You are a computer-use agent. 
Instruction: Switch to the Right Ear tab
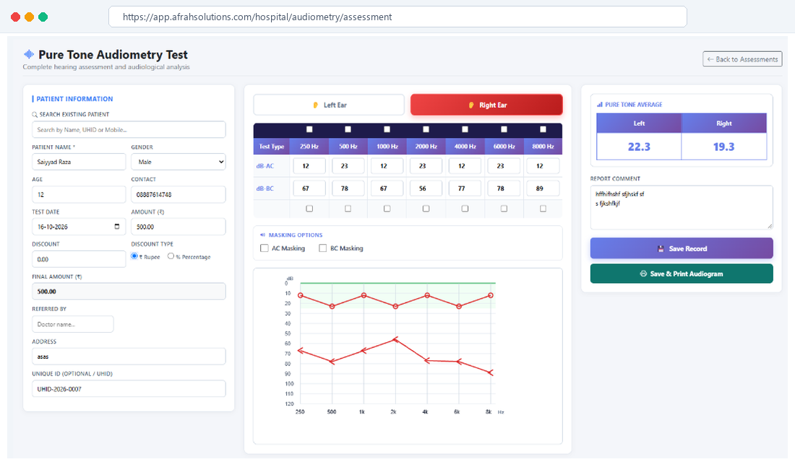click(486, 105)
